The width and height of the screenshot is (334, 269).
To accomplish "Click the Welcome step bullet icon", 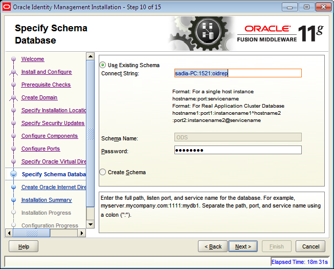I will tap(14, 58).
